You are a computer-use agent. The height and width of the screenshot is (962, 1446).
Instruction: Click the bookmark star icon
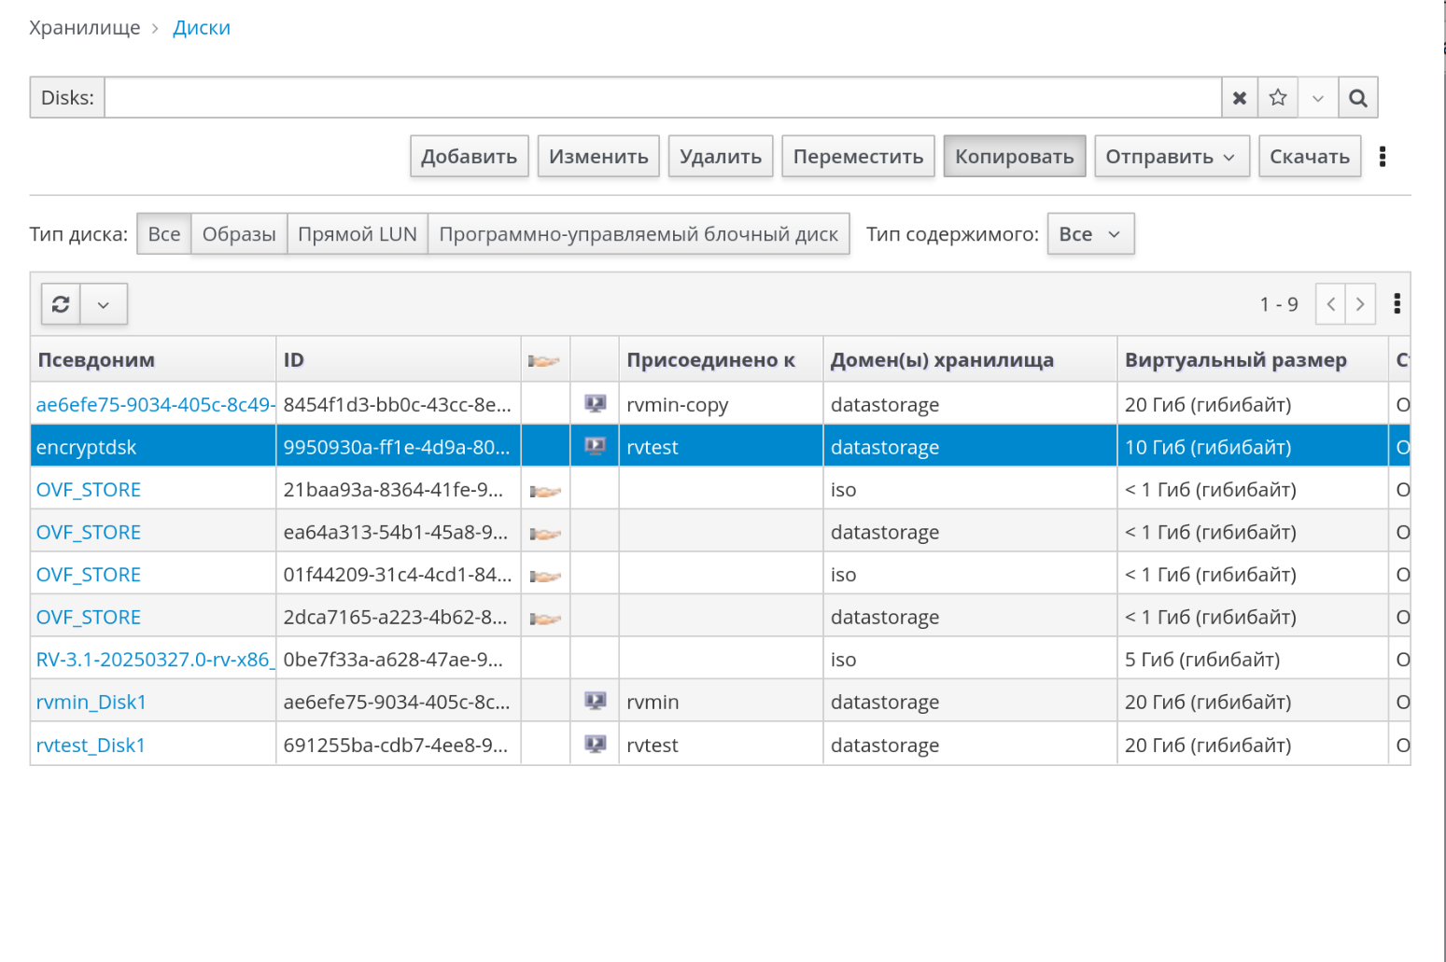tap(1278, 98)
